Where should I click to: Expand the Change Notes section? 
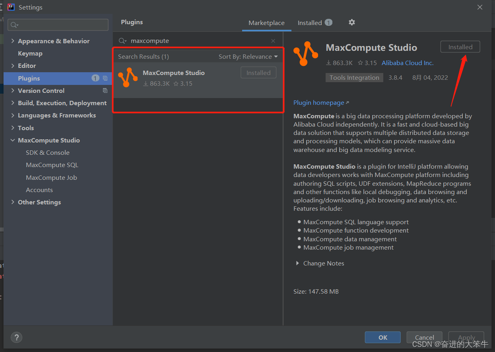(297, 263)
